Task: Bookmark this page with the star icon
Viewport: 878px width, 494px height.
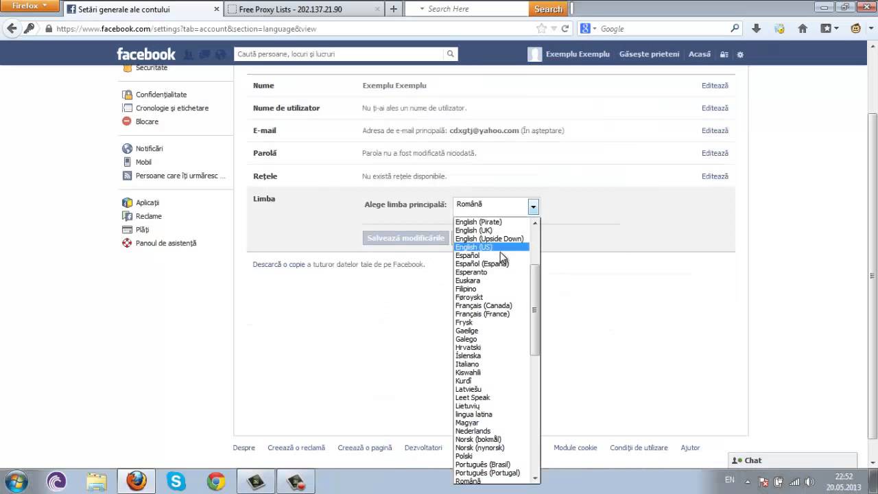Action: click(542, 29)
